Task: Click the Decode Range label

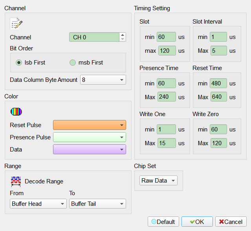Action: (44, 181)
